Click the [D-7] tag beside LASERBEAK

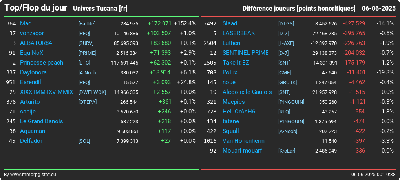(283, 34)
